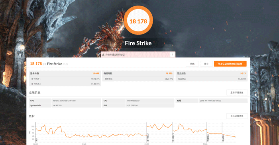
Task: Click the 05:00 timeline marker on the graph
Action: pos(205,144)
